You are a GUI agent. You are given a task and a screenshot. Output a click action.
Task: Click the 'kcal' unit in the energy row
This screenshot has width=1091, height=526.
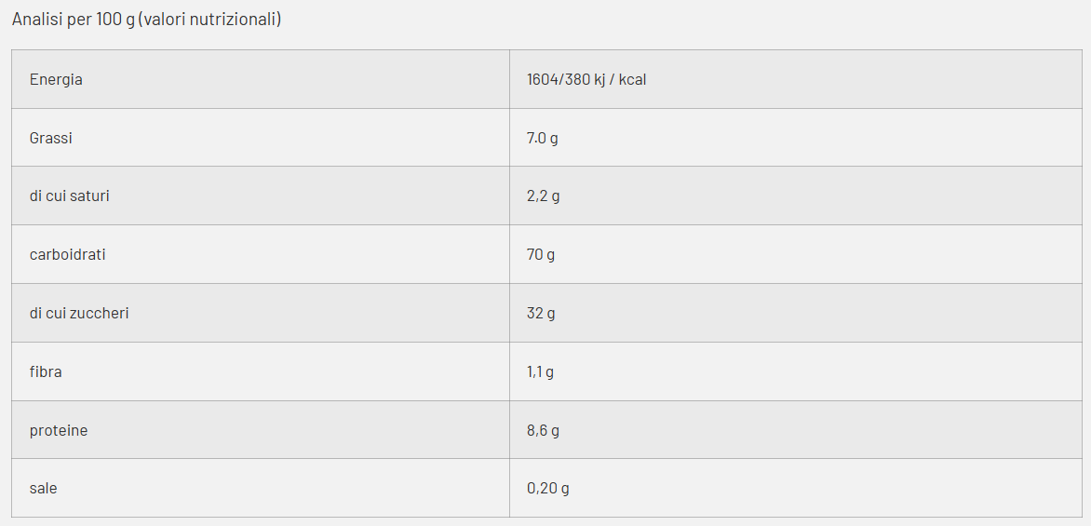632,80
